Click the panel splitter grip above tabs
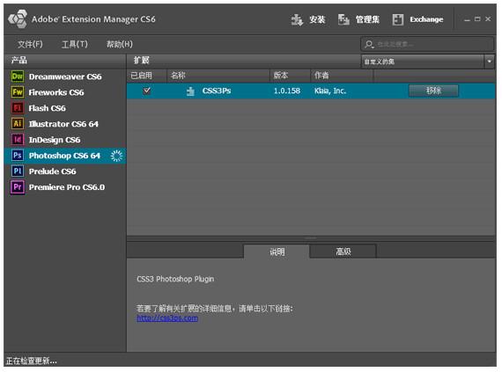The width and height of the screenshot is (502, 372). 311,238
